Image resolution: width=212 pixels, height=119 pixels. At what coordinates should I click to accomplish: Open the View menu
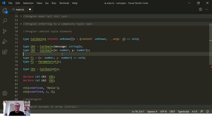(39, 3)
